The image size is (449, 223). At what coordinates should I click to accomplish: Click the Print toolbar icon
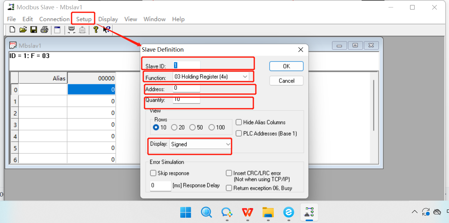coord(44,30)
